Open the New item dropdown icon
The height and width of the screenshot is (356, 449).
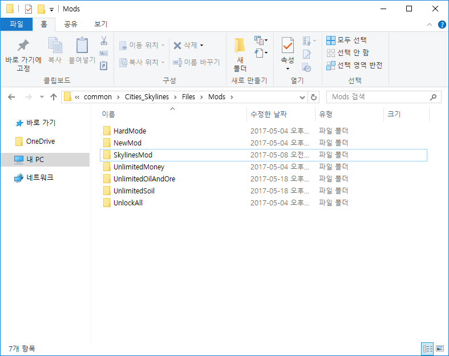point(261,41)
